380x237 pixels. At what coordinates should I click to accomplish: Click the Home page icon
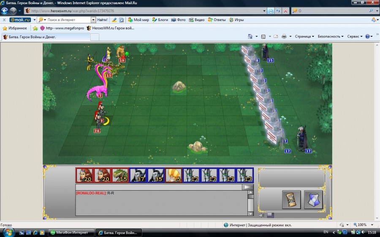pos(250,36)
